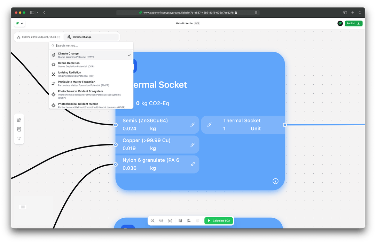The image size is (376, 243).
Task: Select Ionizing Radiation impact category
Action: [x=91, y=74]
